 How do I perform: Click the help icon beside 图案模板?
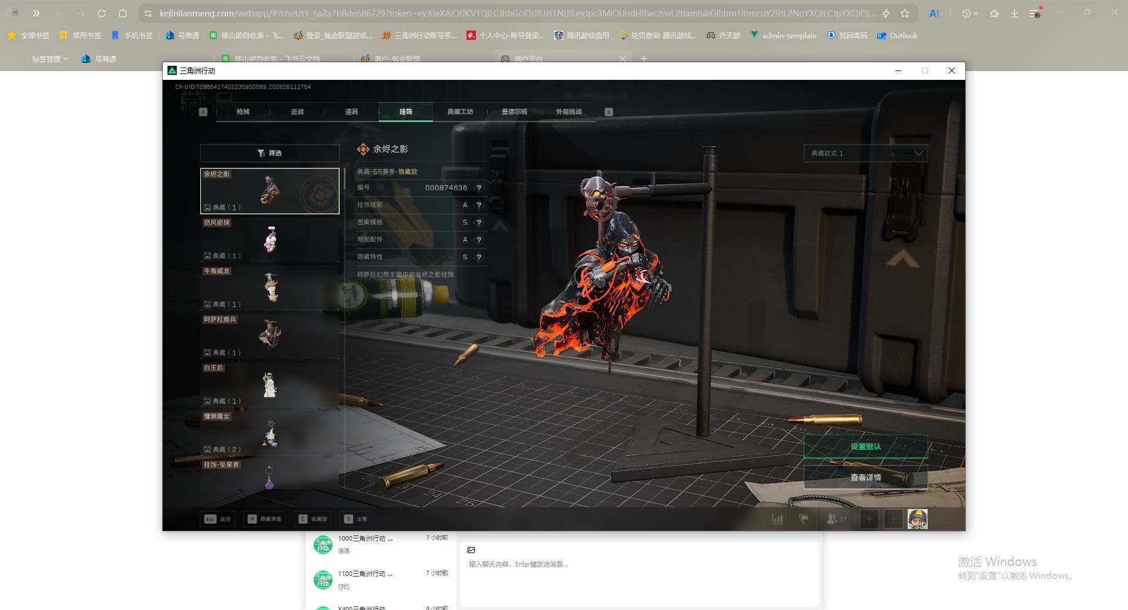click(479, 223)
